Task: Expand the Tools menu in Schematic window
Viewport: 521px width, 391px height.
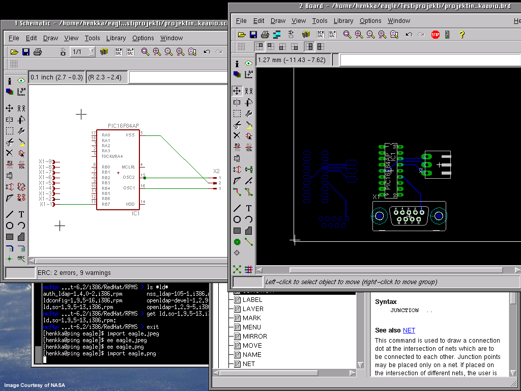Action: [92, 38]
